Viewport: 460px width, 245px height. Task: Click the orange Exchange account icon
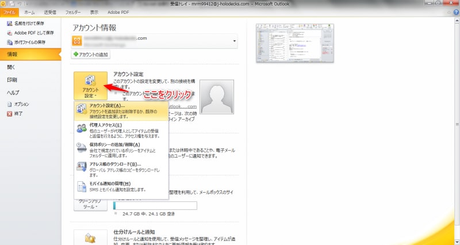(77, 41)
